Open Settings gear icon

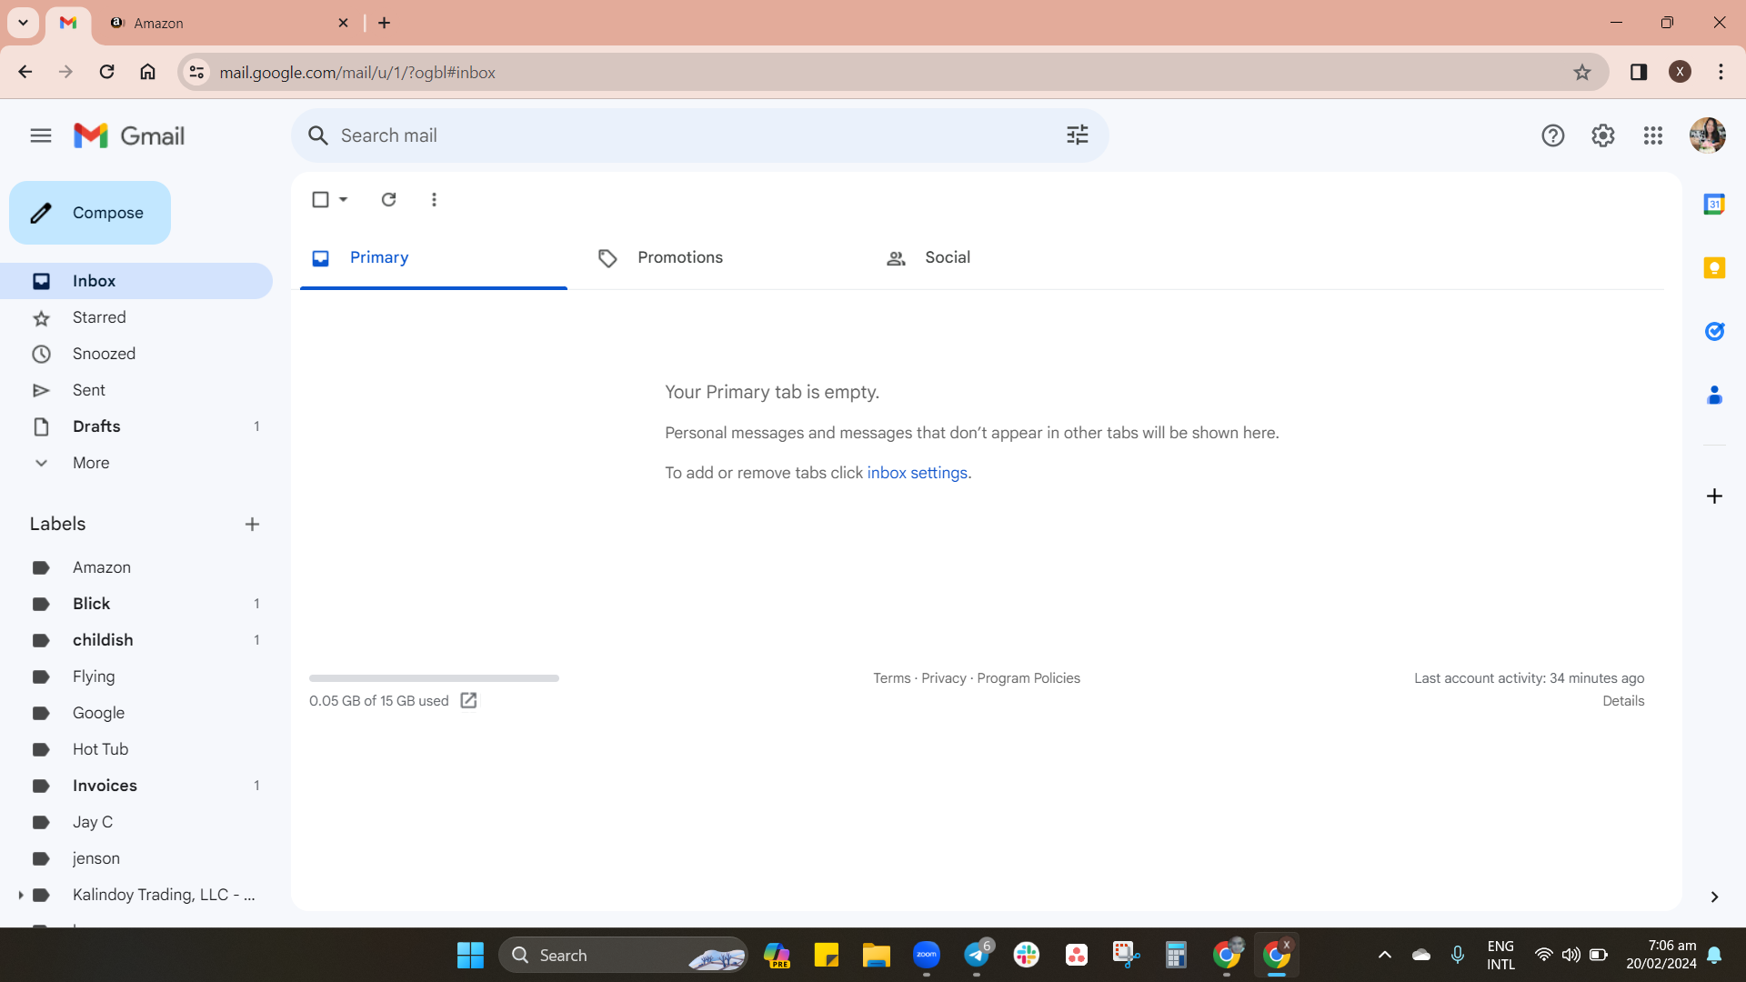click(1602, 135)
